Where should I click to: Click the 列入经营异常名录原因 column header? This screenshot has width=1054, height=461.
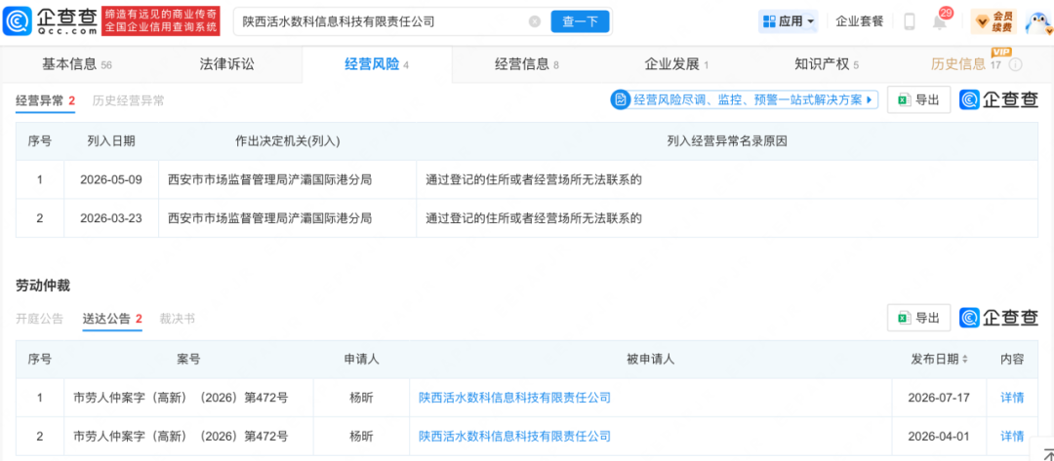coord(727,141)
